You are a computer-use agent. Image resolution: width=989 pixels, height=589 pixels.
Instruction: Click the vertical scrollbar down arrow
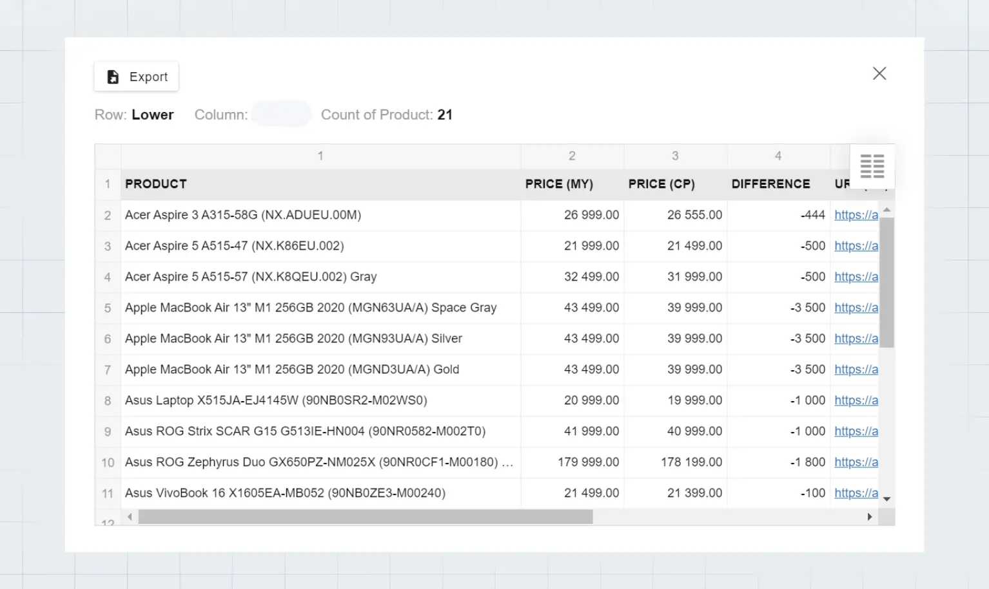(886, 499)
